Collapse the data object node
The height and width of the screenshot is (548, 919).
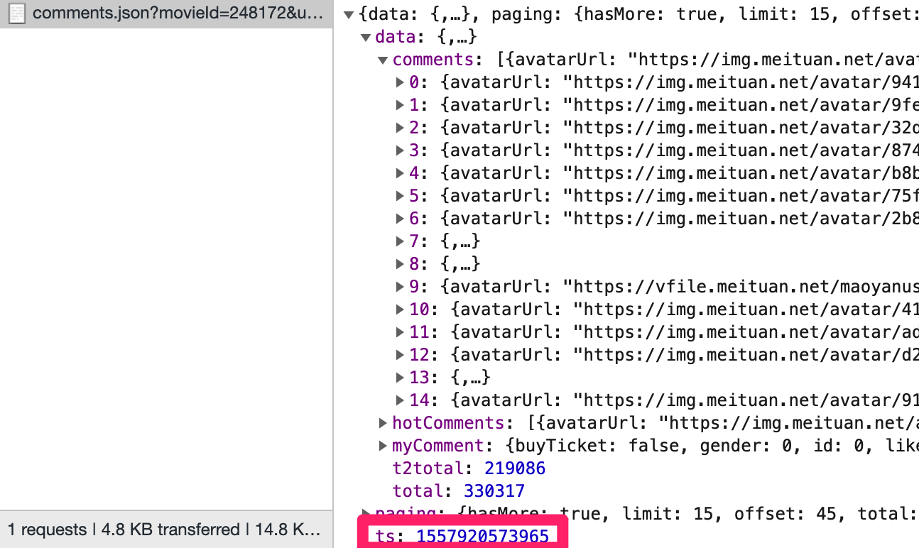tap(366, 37)
